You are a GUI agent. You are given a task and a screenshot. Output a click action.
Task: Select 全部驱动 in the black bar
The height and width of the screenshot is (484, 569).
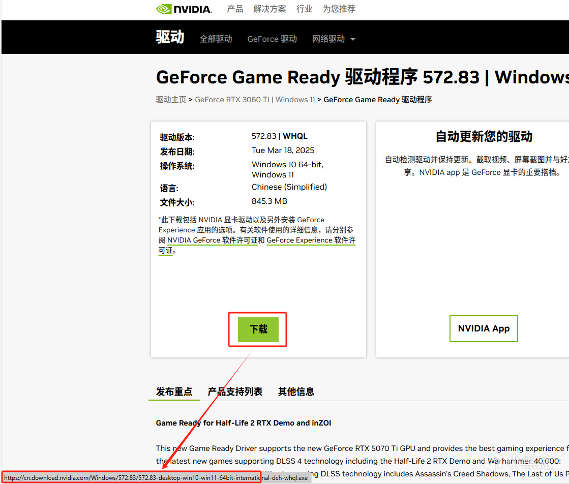pos(216,39)
